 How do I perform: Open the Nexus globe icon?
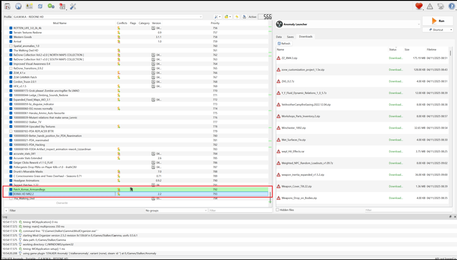pyautogui.click(x=18, y=6)
